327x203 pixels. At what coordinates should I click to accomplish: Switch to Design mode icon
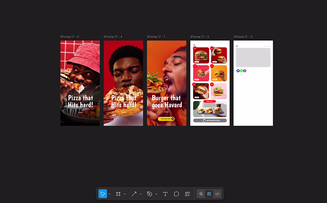(209, 194)
